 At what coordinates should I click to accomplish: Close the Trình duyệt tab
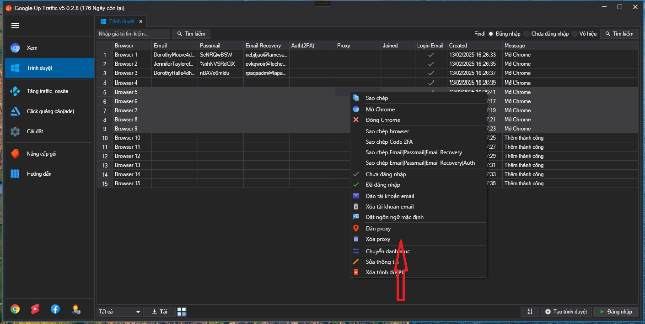pos(141,21)
